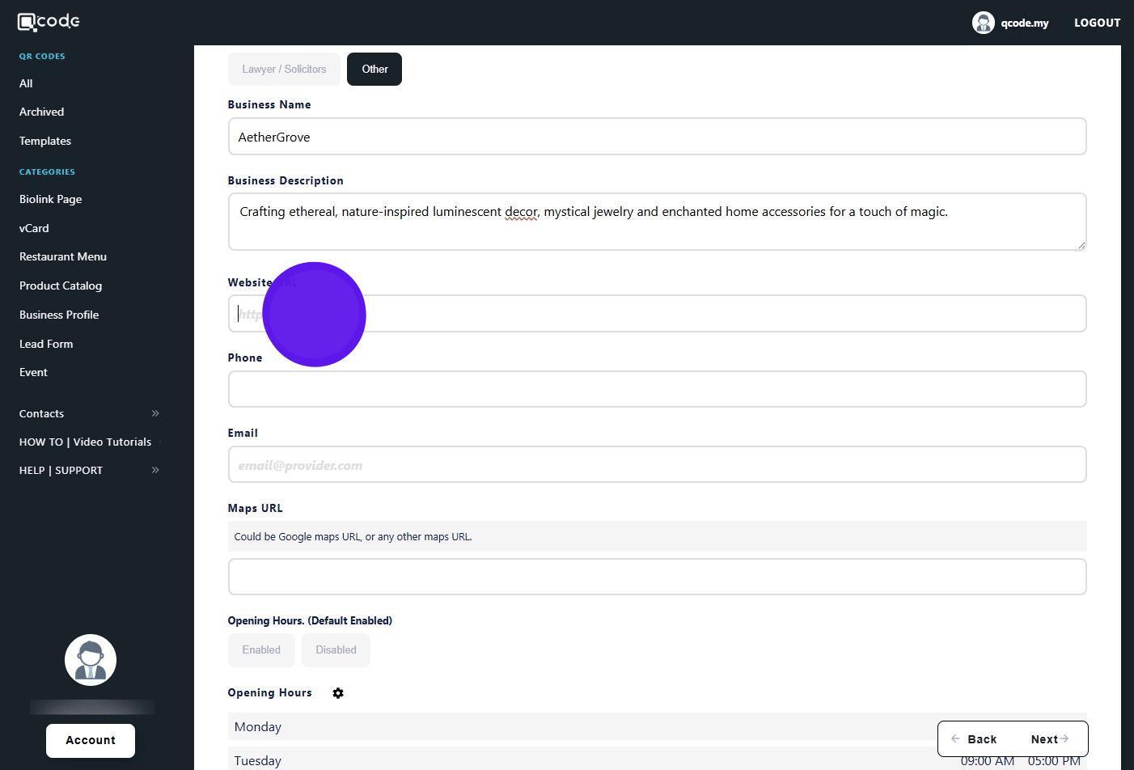Proceed with the Next button

point(1050,739)
